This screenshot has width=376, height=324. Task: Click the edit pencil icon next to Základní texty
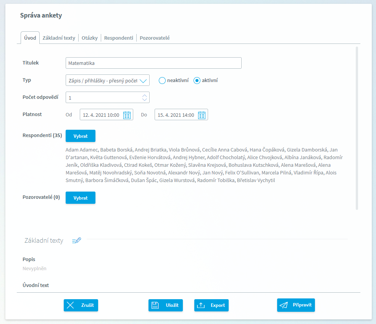pyautogui.click(x=76, y=240)
